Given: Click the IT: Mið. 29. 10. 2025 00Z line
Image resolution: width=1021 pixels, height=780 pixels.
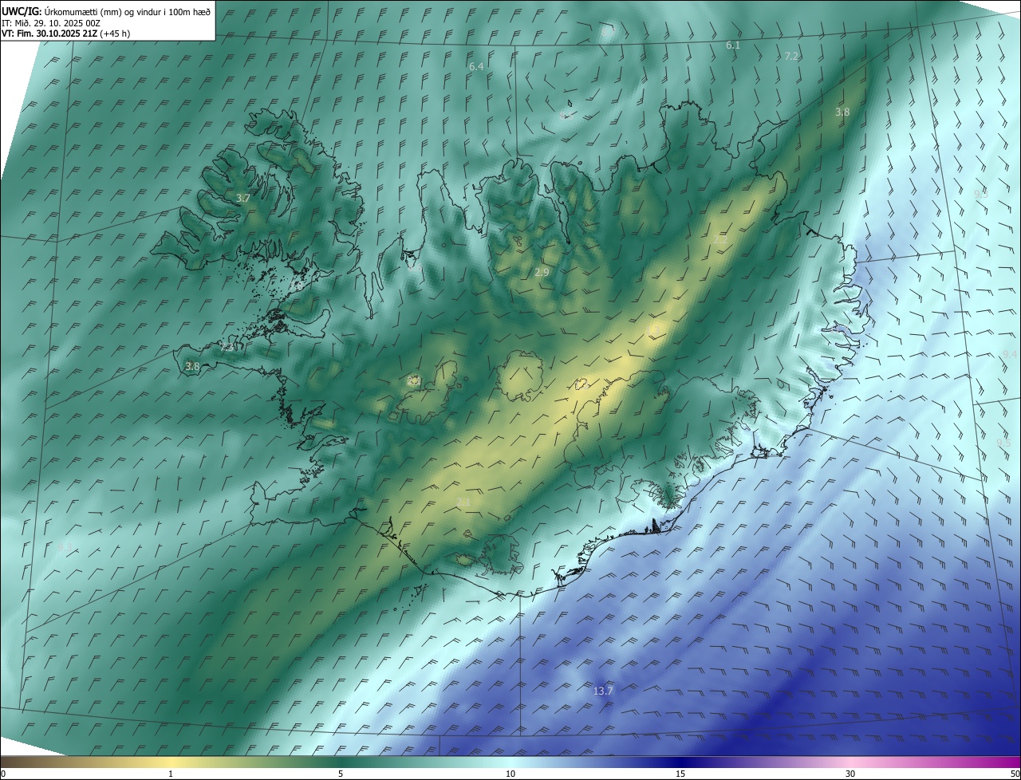Looking at the screenshot, I should pos(51,23).
